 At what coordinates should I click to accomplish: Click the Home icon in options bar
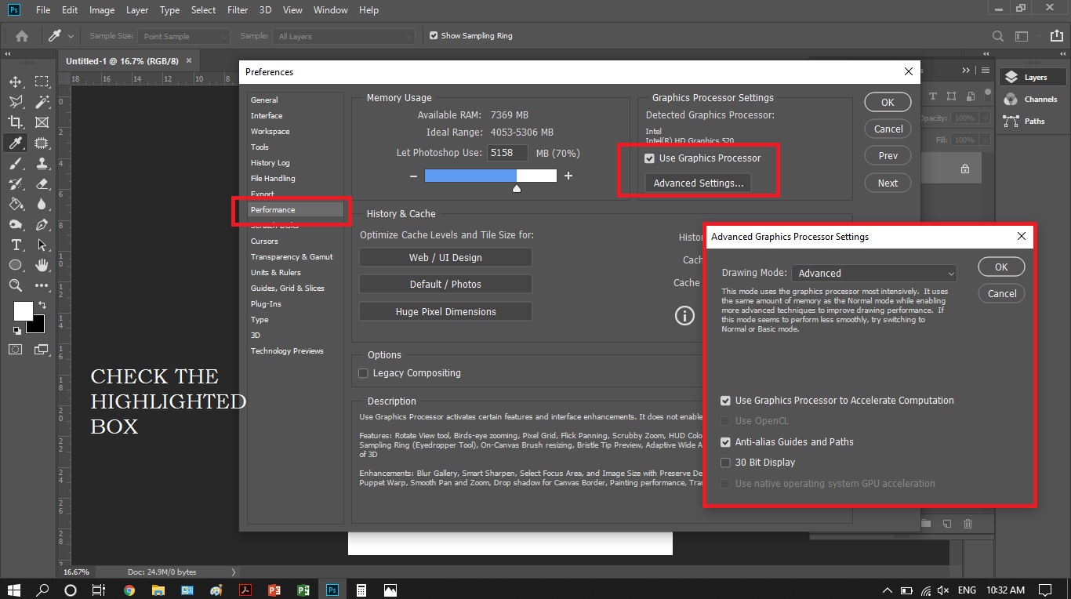[22, 36]
